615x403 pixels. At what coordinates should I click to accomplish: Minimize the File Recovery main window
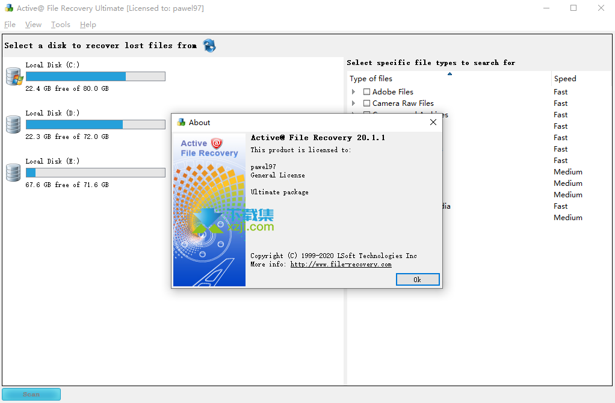point(546,8)
